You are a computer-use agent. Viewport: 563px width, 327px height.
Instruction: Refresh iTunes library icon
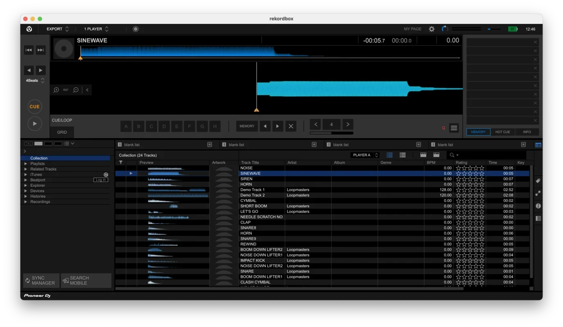pyautogui.click(x=106, y=175)
